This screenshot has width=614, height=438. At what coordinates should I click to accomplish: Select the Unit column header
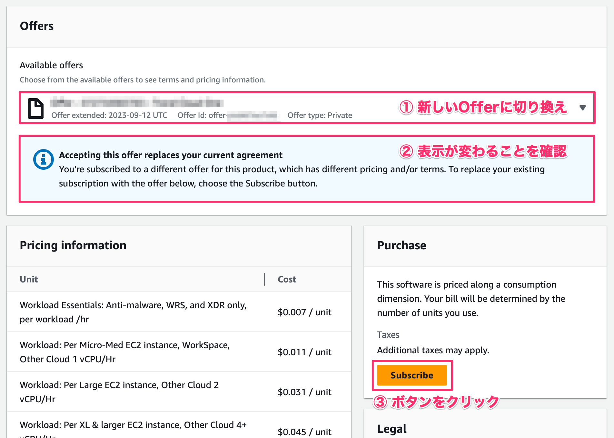pos(29,279)
